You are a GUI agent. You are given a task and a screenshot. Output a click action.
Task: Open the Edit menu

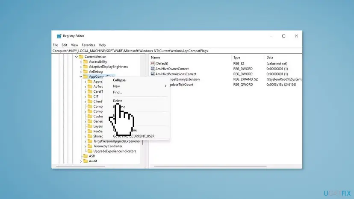pyautogui.click(x=64, y=45)
